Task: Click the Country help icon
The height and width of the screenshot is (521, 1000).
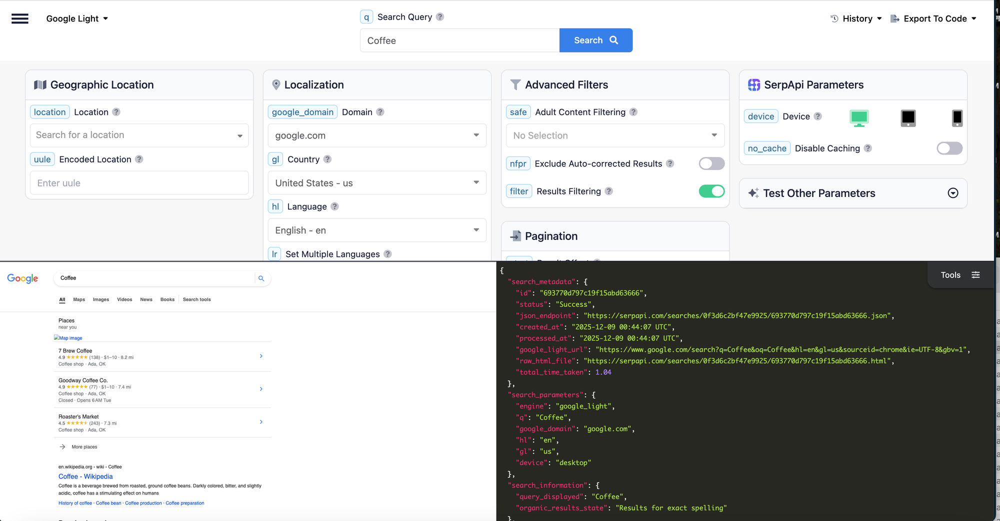Action: (327, 159)
